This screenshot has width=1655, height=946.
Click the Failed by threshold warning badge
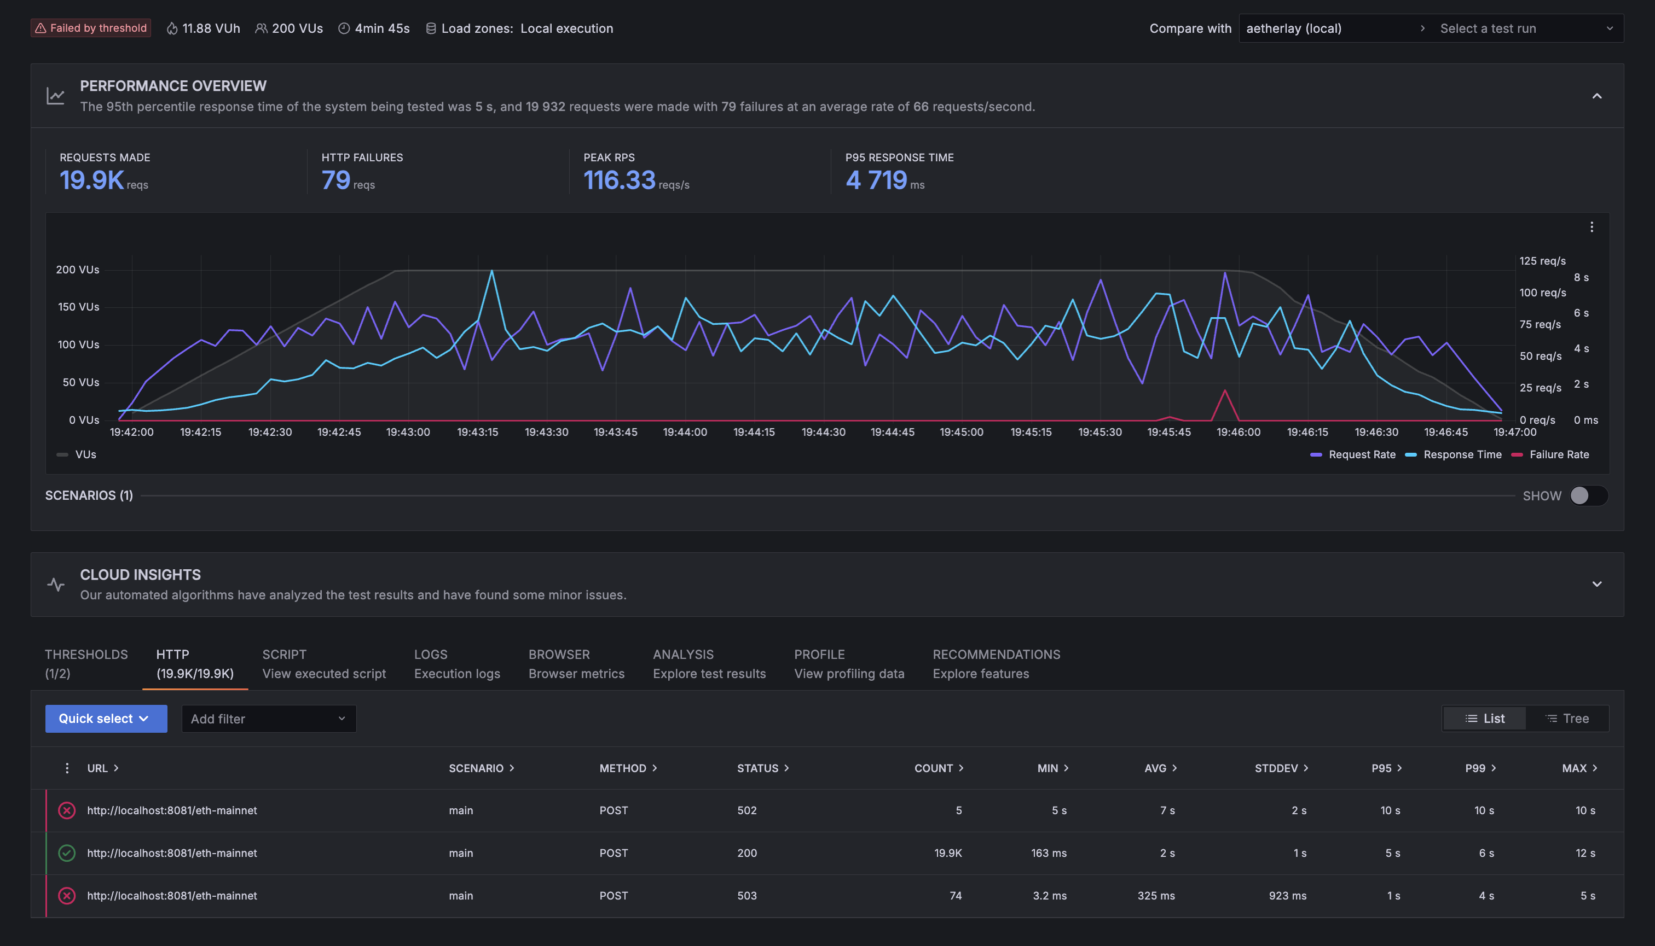click(91, 28)
